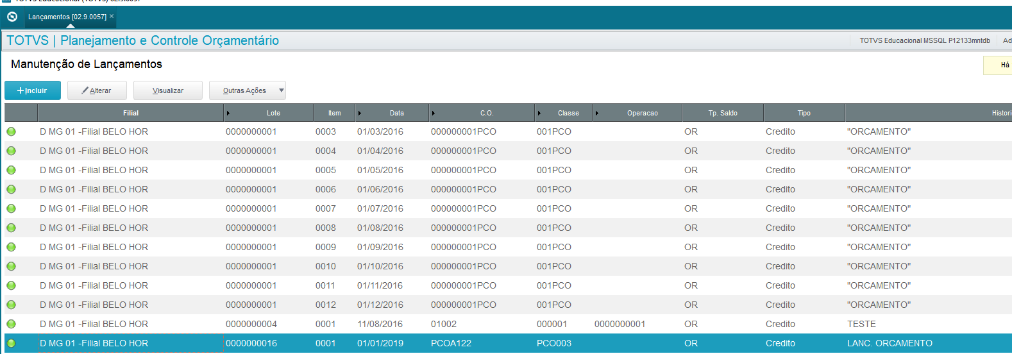Select the row dated 01/10/2016
Image resolution: width=1012 pixels, height=354 pixels.
click(508, 266)
